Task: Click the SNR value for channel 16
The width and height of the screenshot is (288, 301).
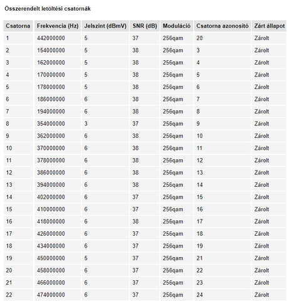Action: click(135, 221)
